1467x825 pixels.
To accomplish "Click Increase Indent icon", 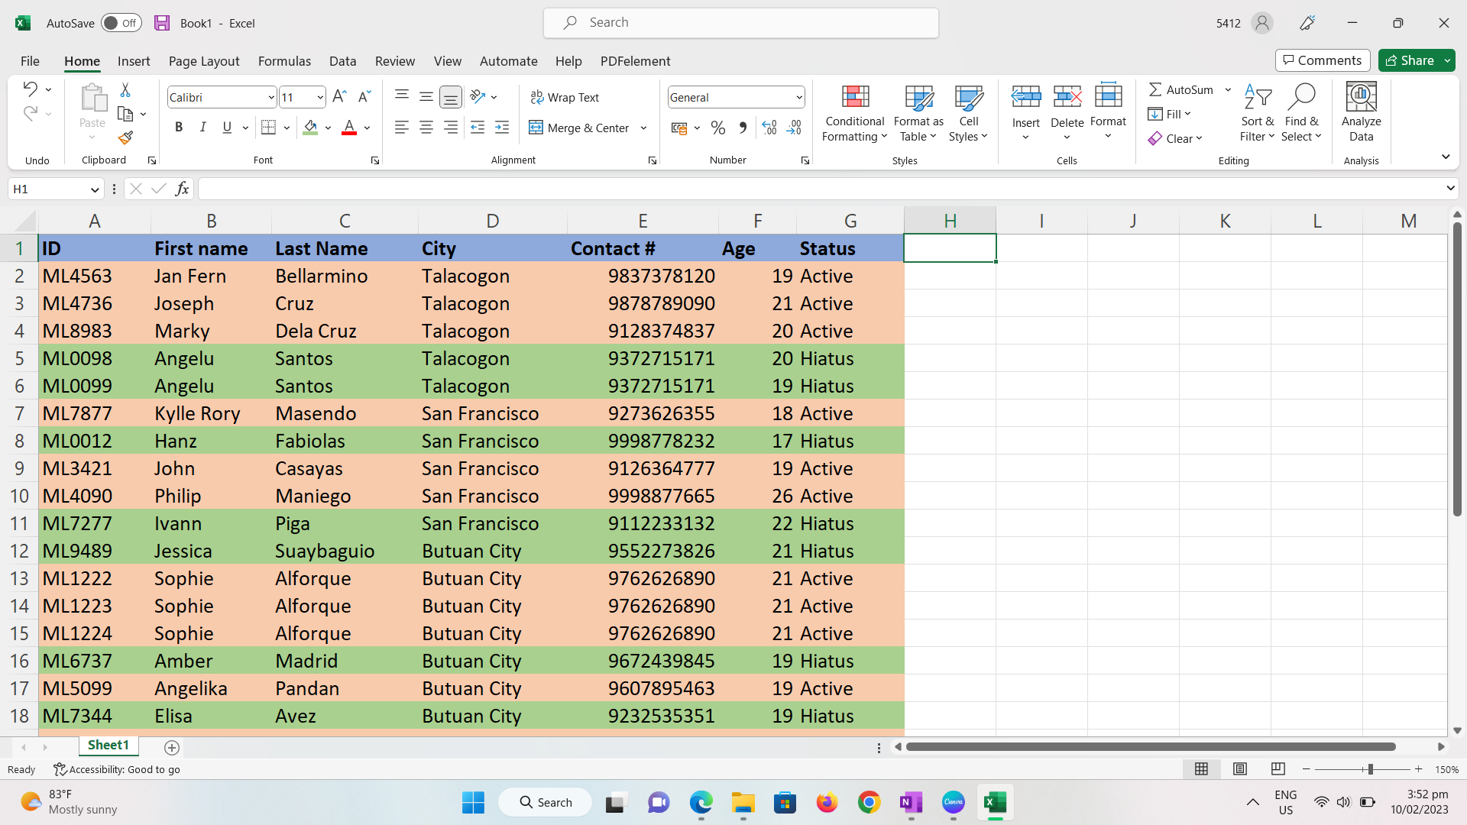I will 502,128.
